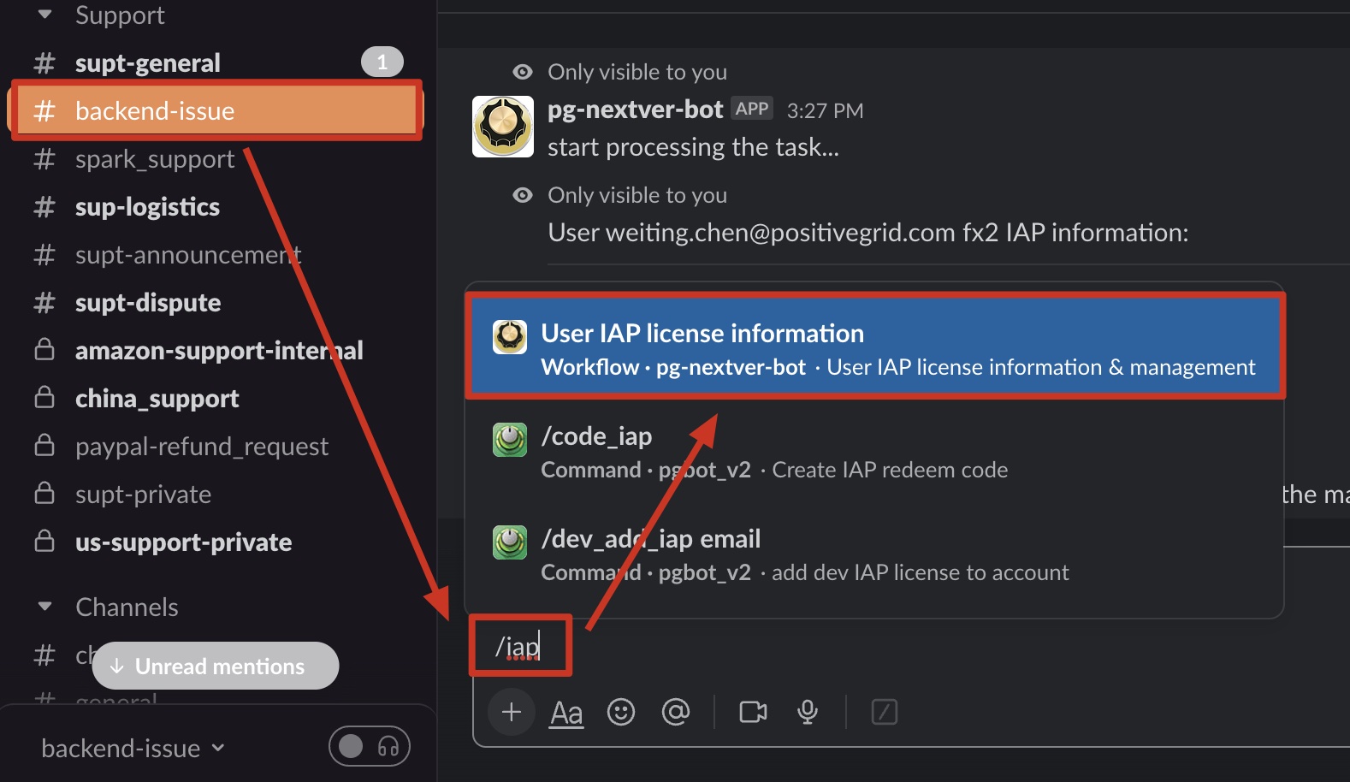Click the pgbot_v2 icon beside /dev_add_iap
Viewport: 1350px width, 782px height.
click(x=510, y=542)
